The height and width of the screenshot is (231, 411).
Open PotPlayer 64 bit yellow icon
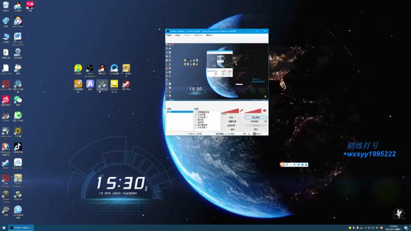114,85
